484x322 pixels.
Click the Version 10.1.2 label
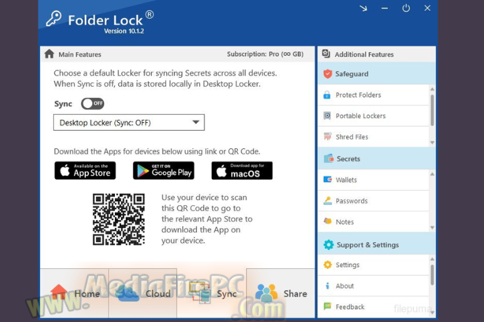coord(124,31)
